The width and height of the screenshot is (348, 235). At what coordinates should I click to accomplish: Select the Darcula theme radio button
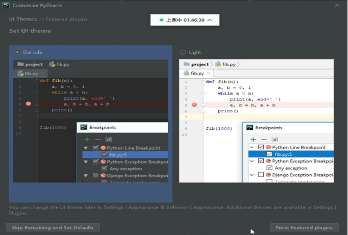pyautogui.click(x=17, y=53)
